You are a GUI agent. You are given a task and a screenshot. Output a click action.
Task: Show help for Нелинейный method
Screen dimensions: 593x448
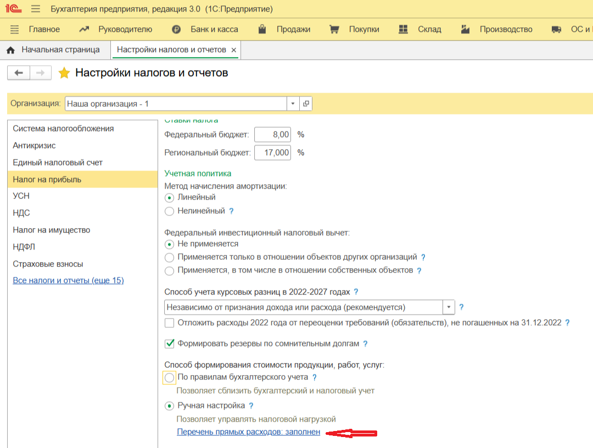[x=232, y=211]
